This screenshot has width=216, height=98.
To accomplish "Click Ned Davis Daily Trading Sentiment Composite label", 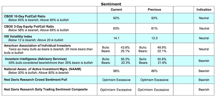I will [x=46, y=89].
